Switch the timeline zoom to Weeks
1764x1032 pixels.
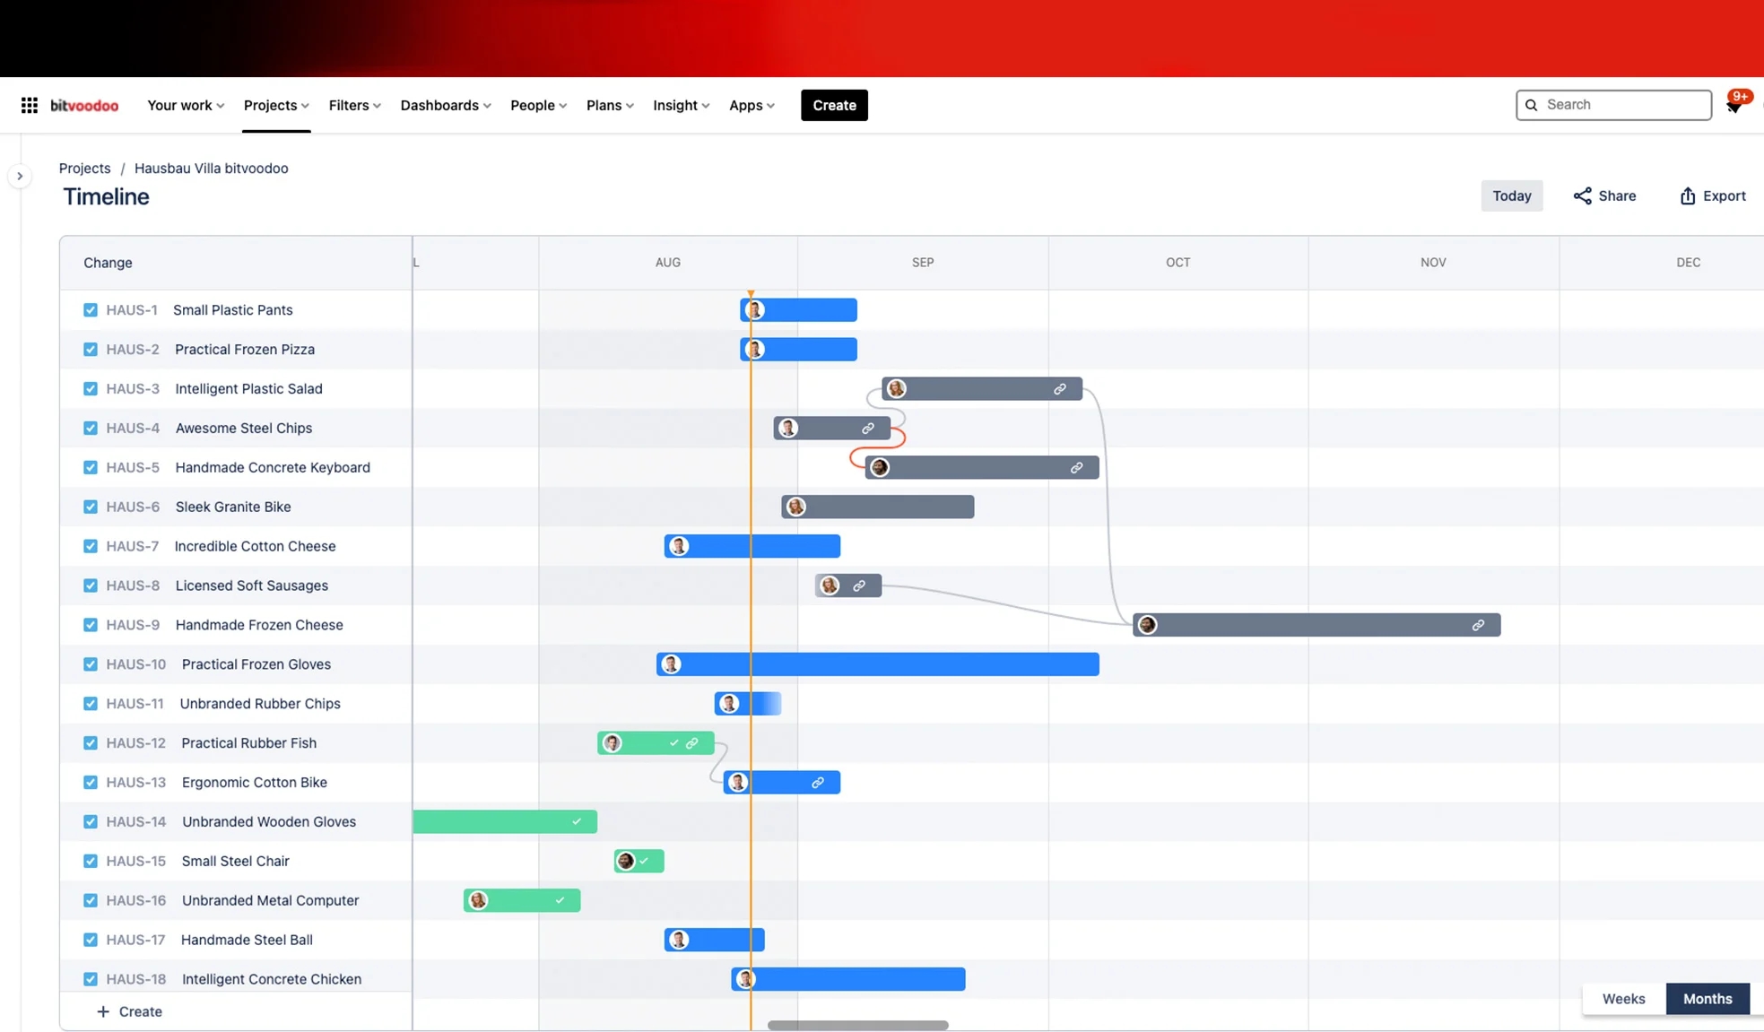click(x=1622, y=998)
